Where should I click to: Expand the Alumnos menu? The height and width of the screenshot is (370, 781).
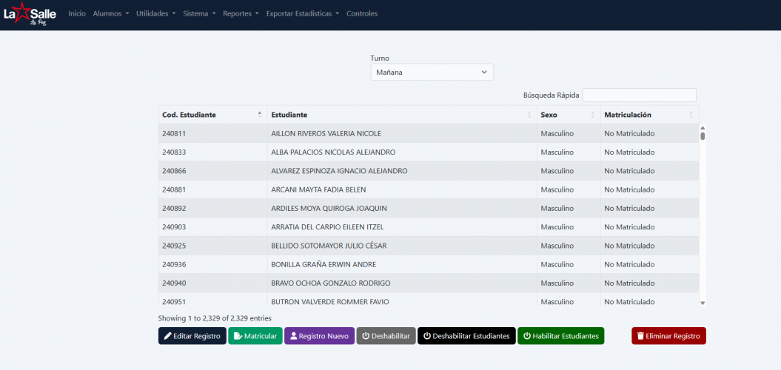click(111, 14)
